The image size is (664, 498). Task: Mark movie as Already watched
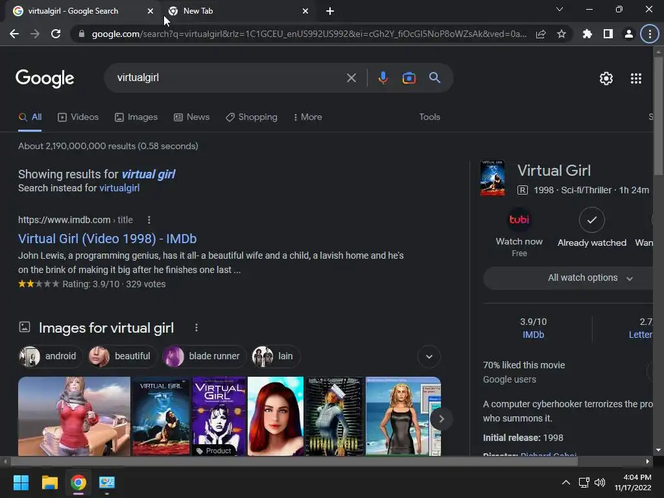click(591, 220)
